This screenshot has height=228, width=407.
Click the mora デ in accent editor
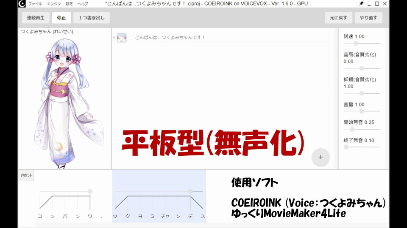(190, 216)
